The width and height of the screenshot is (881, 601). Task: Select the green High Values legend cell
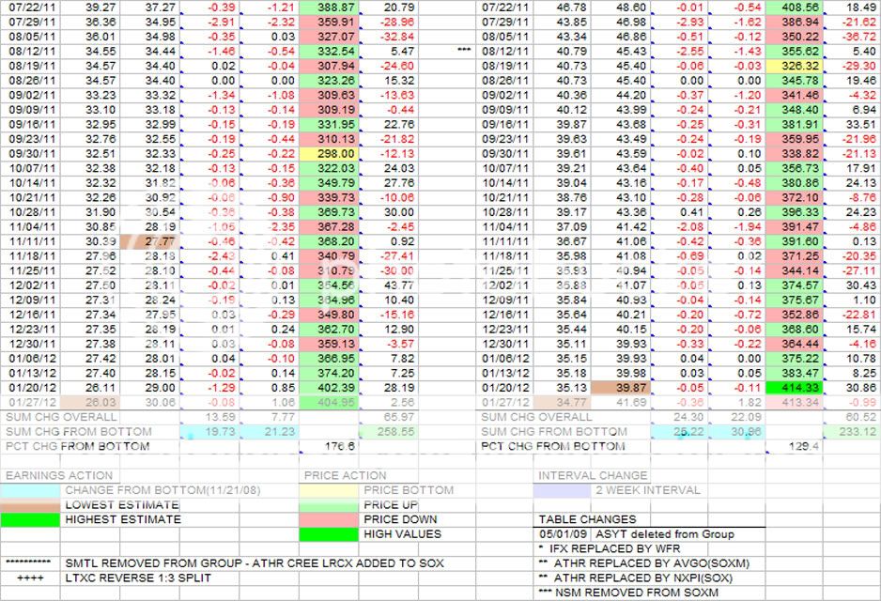point(332,534)
